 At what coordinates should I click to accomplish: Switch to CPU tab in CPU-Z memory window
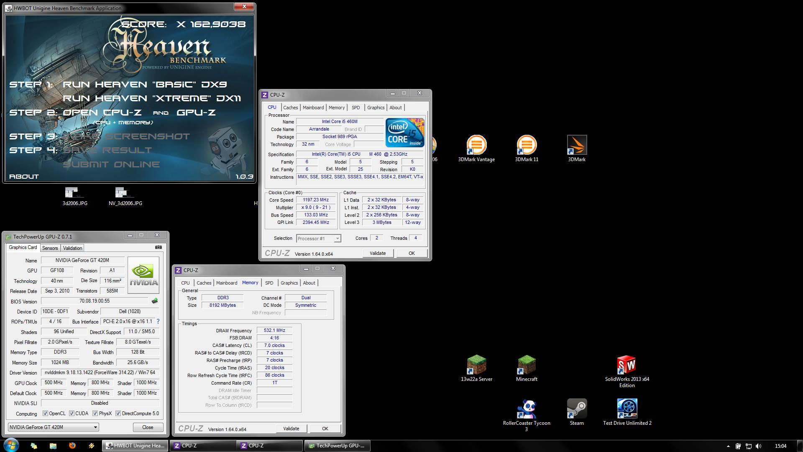click(x=185, y=283)
